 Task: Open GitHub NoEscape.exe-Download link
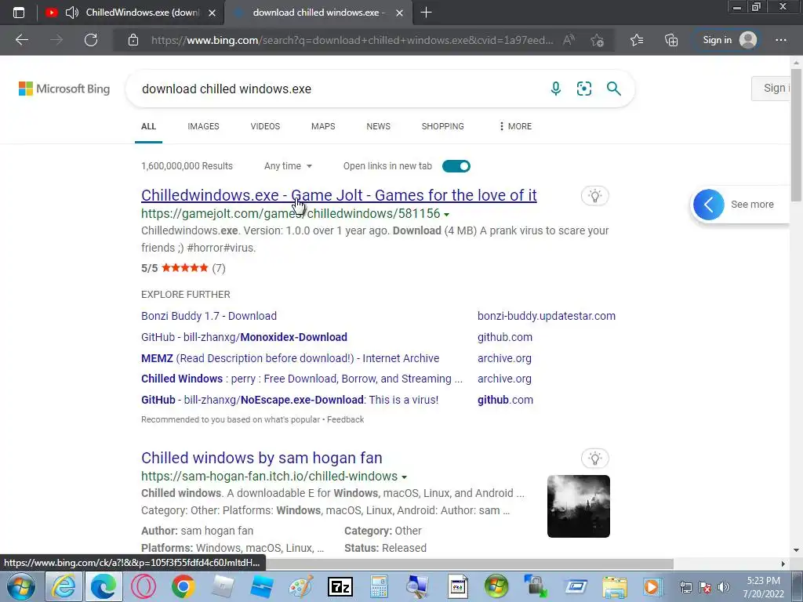(290, 400)
